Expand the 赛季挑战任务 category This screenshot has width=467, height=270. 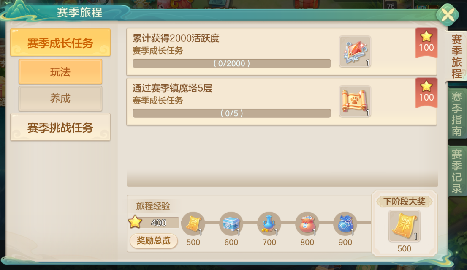tap(60, 127)
